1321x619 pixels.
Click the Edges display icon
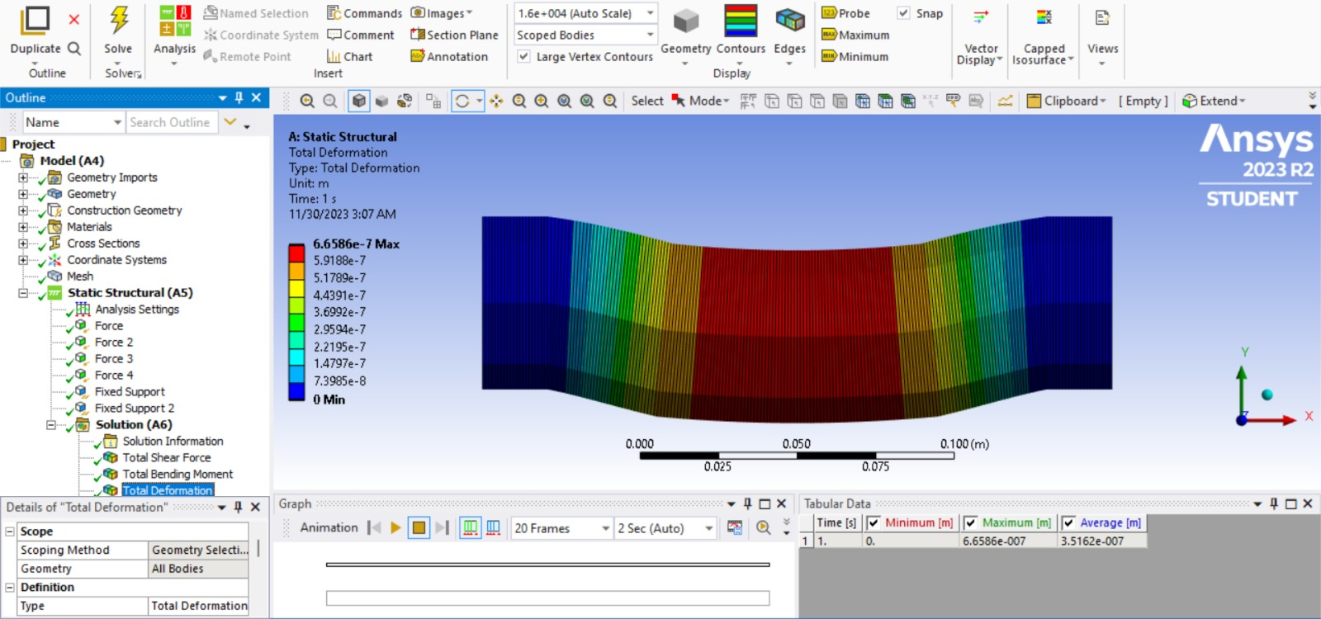pyautogui.click(x=790, y=21)
